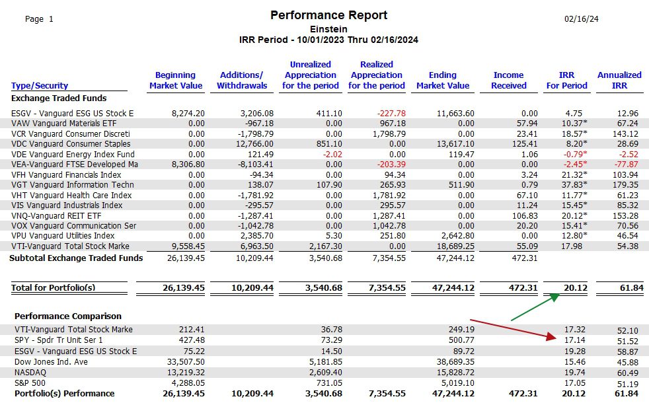Click VDE unrealized appreciation -2.02
Image resolution: width=649 pixels, height=403 pixels.
point(333,154)
